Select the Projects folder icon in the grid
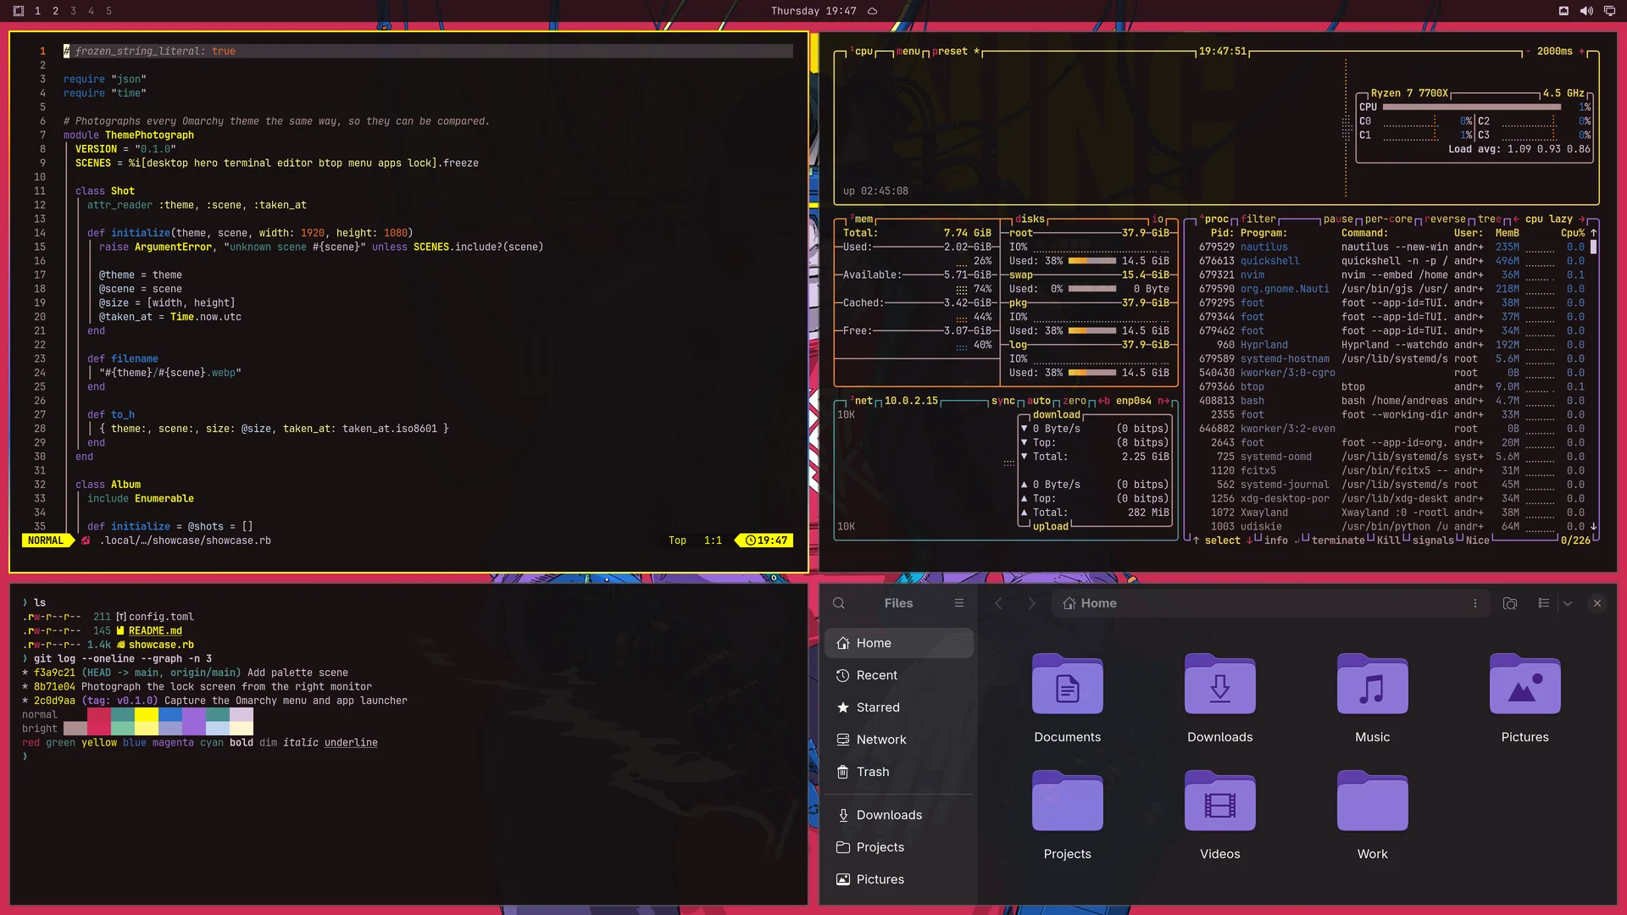 pos(1068,801)
